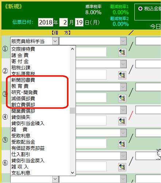Click the hand-pointer icon in row ⑤
The image size is (161, 183).
point(122,144)
